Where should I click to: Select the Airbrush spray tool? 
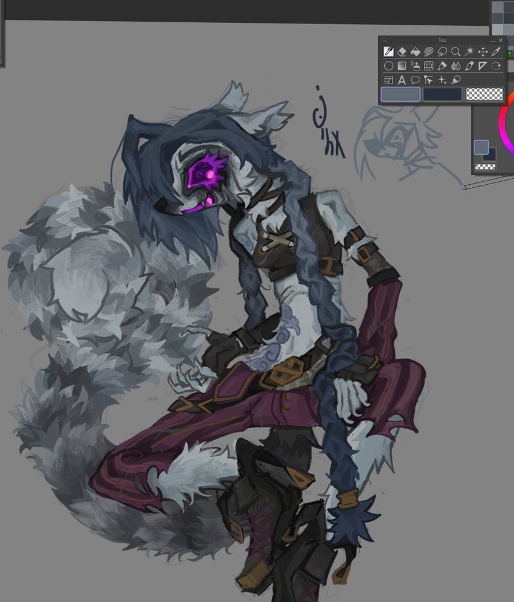(415, 66)
